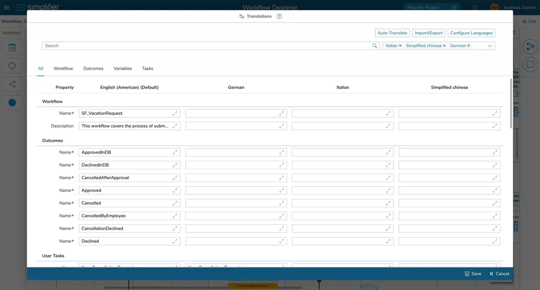Select the diamond gateway activity in sidebar

[x=12, y=66]
